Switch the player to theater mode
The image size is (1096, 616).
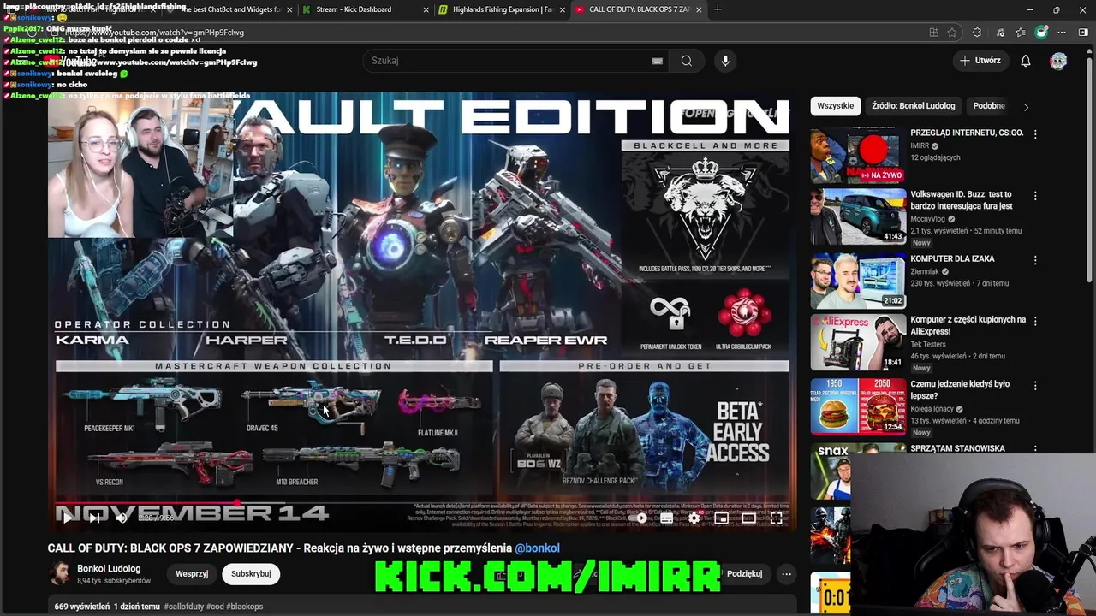pos(749,518)
